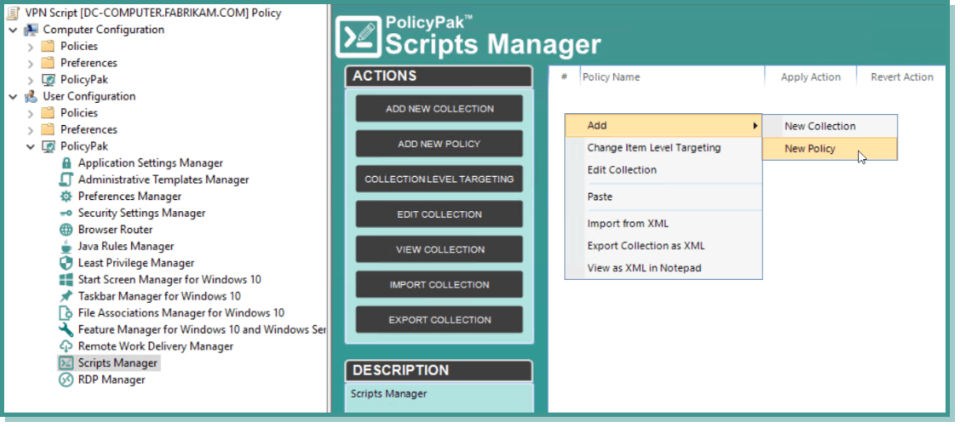The width and height of the screenshot is (960, 427).
Task: Click the IMPORT COLLECTION button
Action: tap(439, 284)
